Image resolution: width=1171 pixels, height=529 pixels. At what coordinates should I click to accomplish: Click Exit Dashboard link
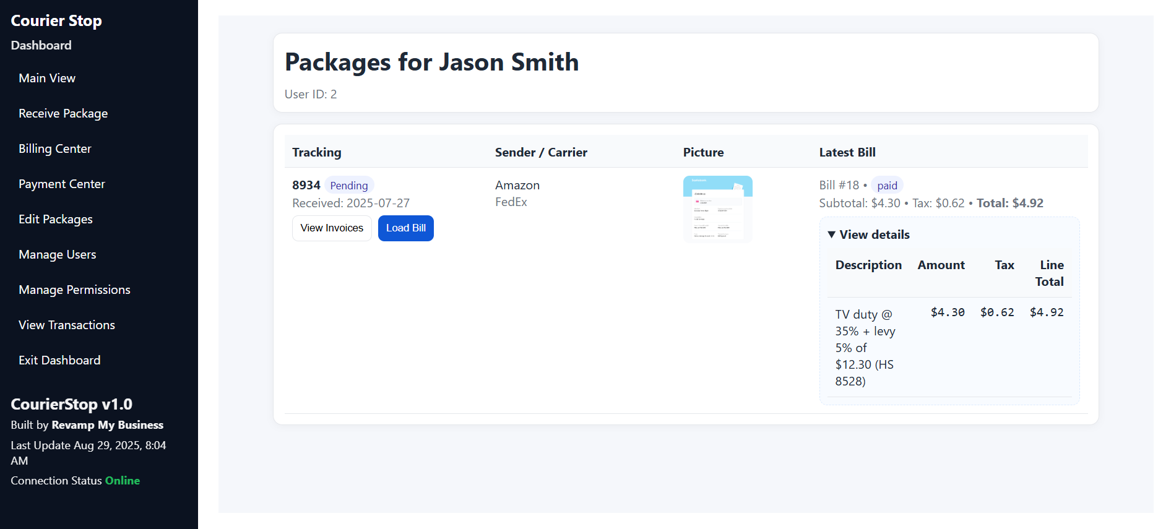[x=59, y=360]
